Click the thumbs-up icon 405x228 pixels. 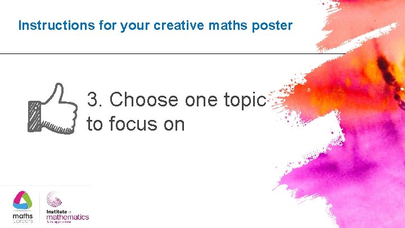point(53,109)
